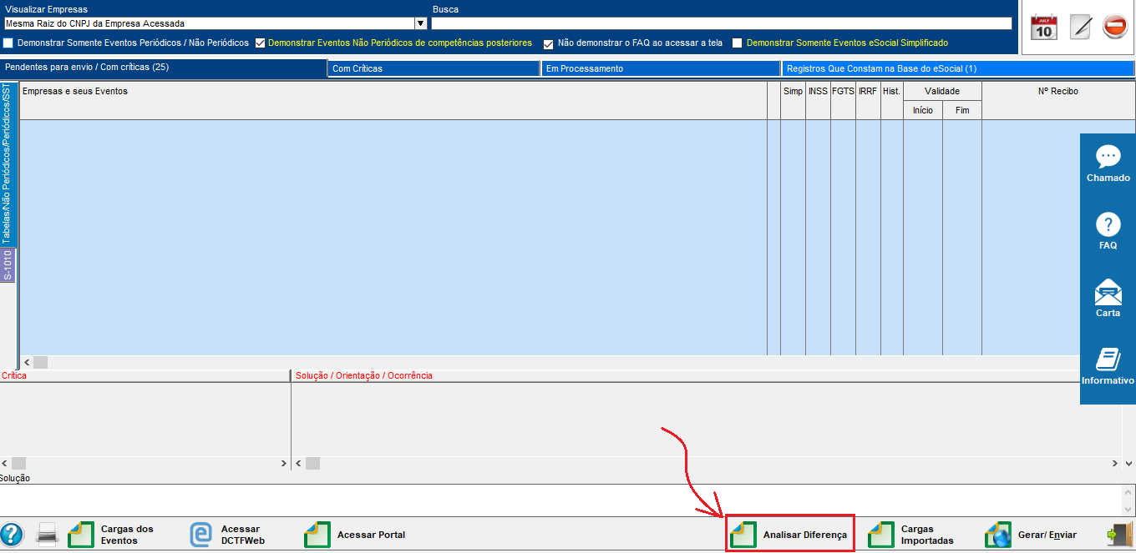Open the FAQ question mark icon
The width and height of the screenshot is (1136, 553).
pyautogui.click(x=1108, y=232)
